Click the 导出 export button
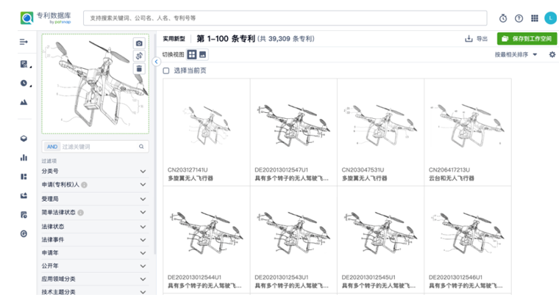Viewport: 559px width, 300px height. (477, 39)
